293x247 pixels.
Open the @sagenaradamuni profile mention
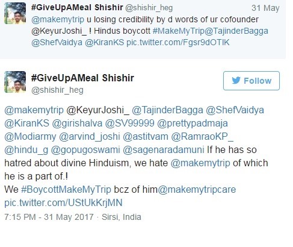point(164,150)
